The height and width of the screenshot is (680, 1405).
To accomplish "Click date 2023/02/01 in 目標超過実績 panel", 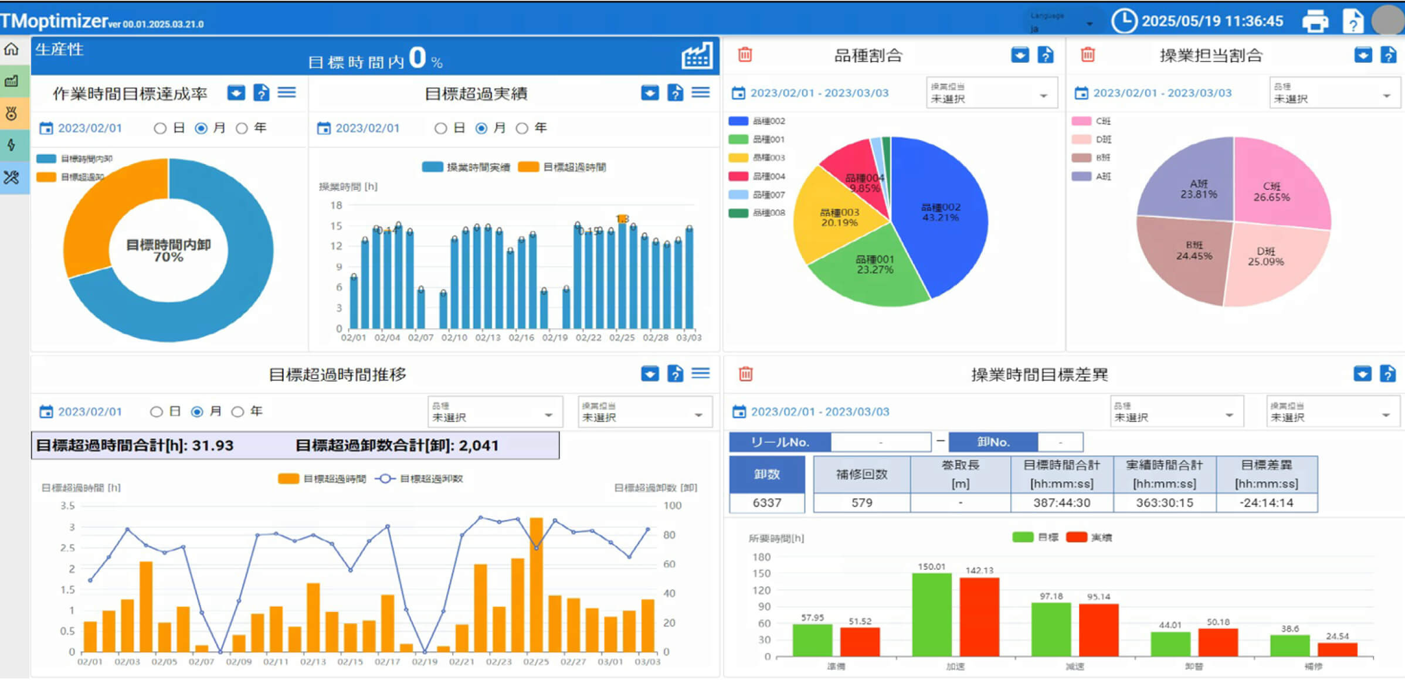I will [366, 128].
